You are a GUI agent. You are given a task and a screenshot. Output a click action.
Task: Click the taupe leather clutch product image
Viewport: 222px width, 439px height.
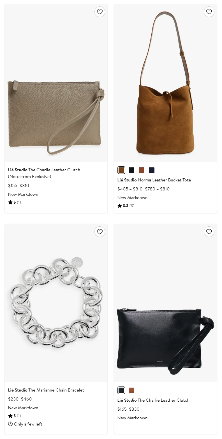pyautogui.click(x=56, y=83)
